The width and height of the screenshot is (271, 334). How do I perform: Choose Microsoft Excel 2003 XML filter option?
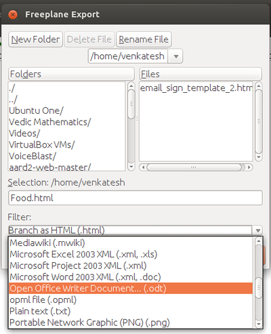[131, 254]
